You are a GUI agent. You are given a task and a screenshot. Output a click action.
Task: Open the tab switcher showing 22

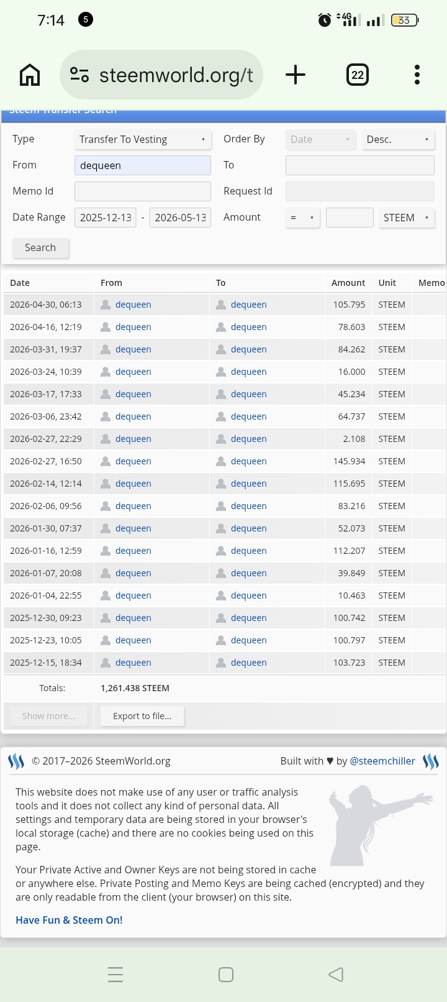[x=357, y=75]
